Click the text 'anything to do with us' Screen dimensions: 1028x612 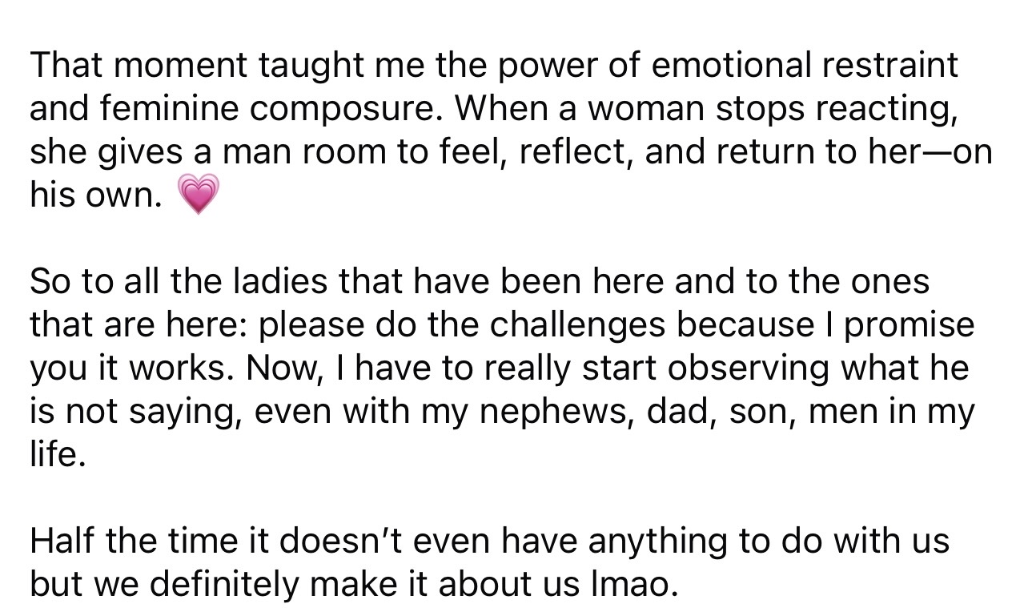pyautogui.click(x=769, y=542)
